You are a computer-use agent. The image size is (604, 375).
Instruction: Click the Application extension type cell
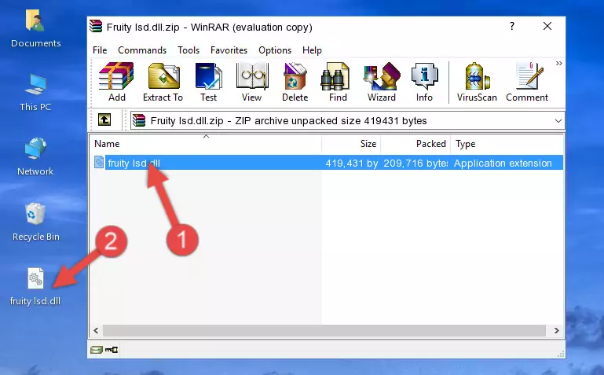(503, 163)
